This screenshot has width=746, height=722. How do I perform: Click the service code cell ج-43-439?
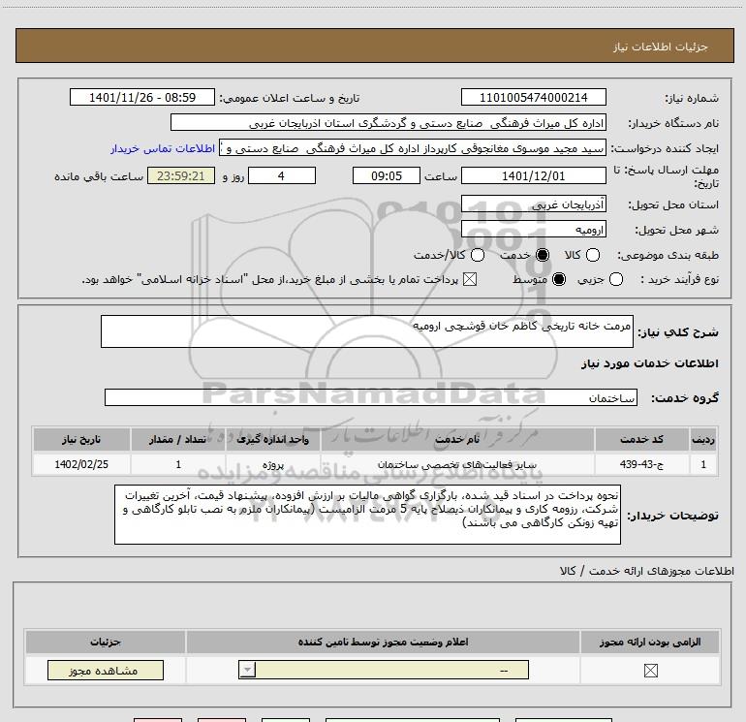point(641,464)
